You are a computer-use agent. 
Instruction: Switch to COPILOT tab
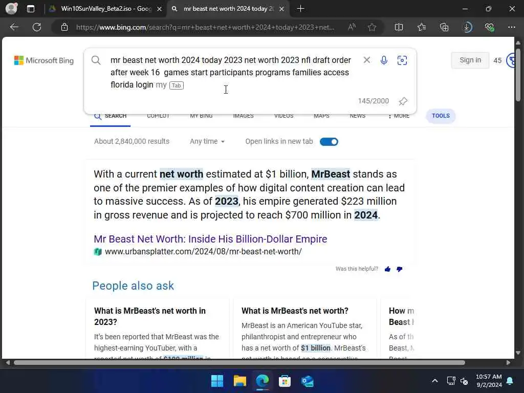(158, 116)
